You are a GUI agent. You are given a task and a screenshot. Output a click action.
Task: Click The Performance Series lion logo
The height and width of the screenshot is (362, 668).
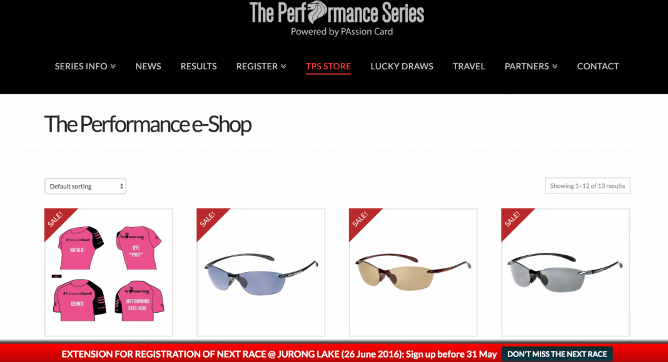click(337, 19)
